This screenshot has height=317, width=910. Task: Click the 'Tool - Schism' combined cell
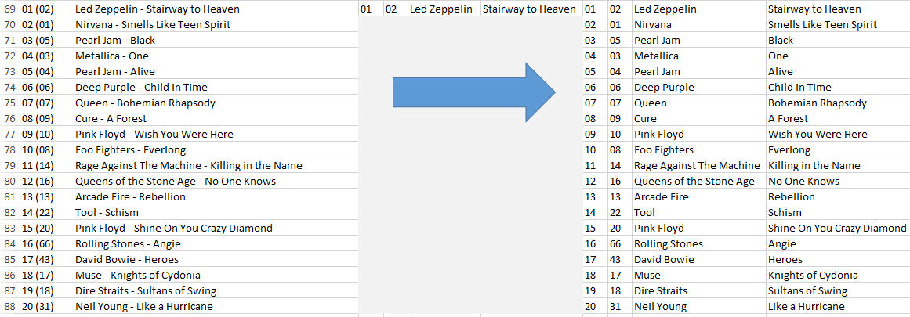(x=216, y=213)
